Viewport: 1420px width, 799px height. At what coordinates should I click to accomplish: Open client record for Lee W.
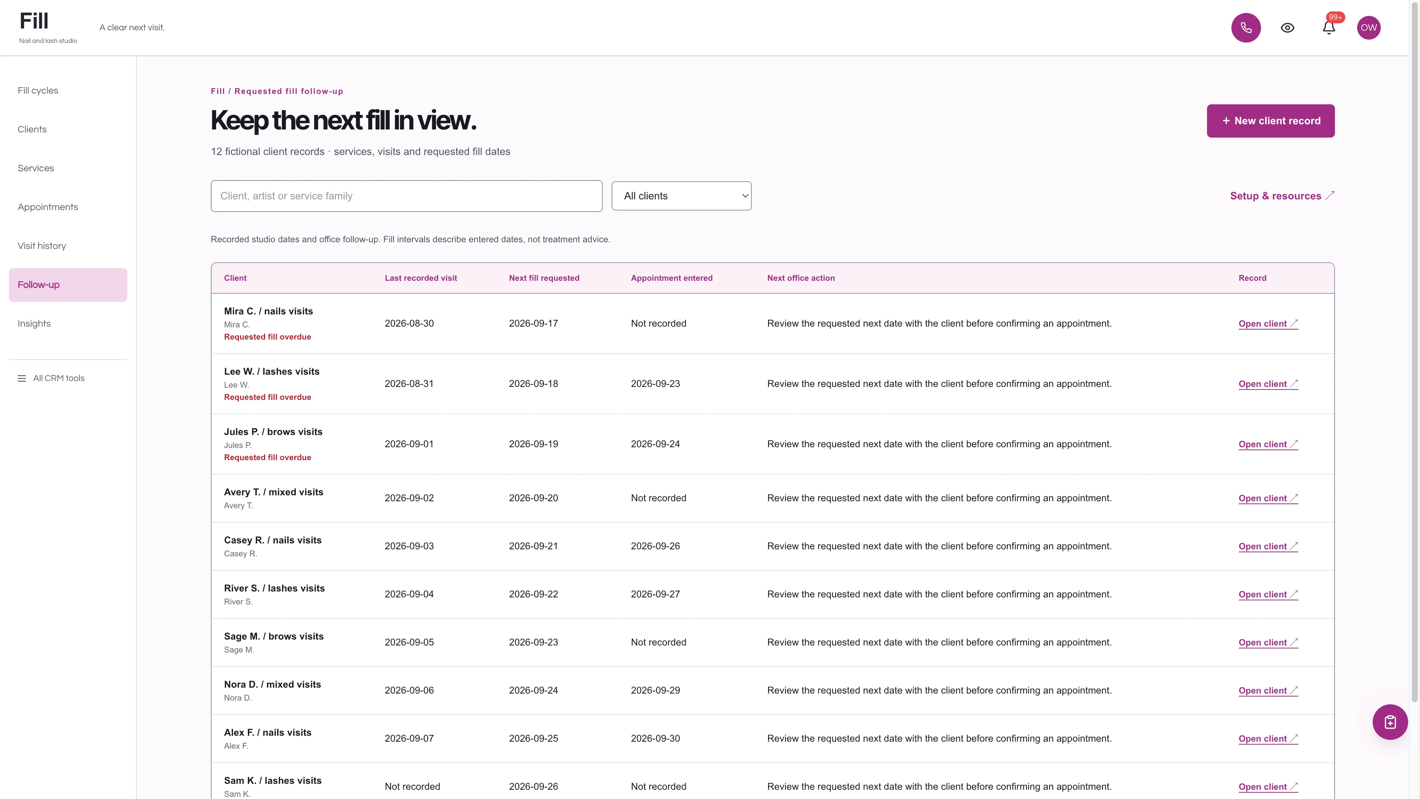pyautogui.click(x=1268, y=384)
